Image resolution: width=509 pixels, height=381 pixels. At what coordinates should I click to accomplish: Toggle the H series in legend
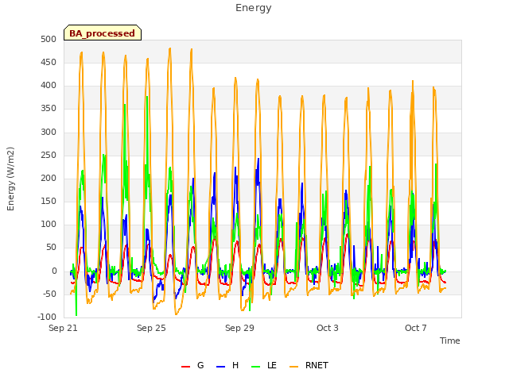click(x=227, y=365)
